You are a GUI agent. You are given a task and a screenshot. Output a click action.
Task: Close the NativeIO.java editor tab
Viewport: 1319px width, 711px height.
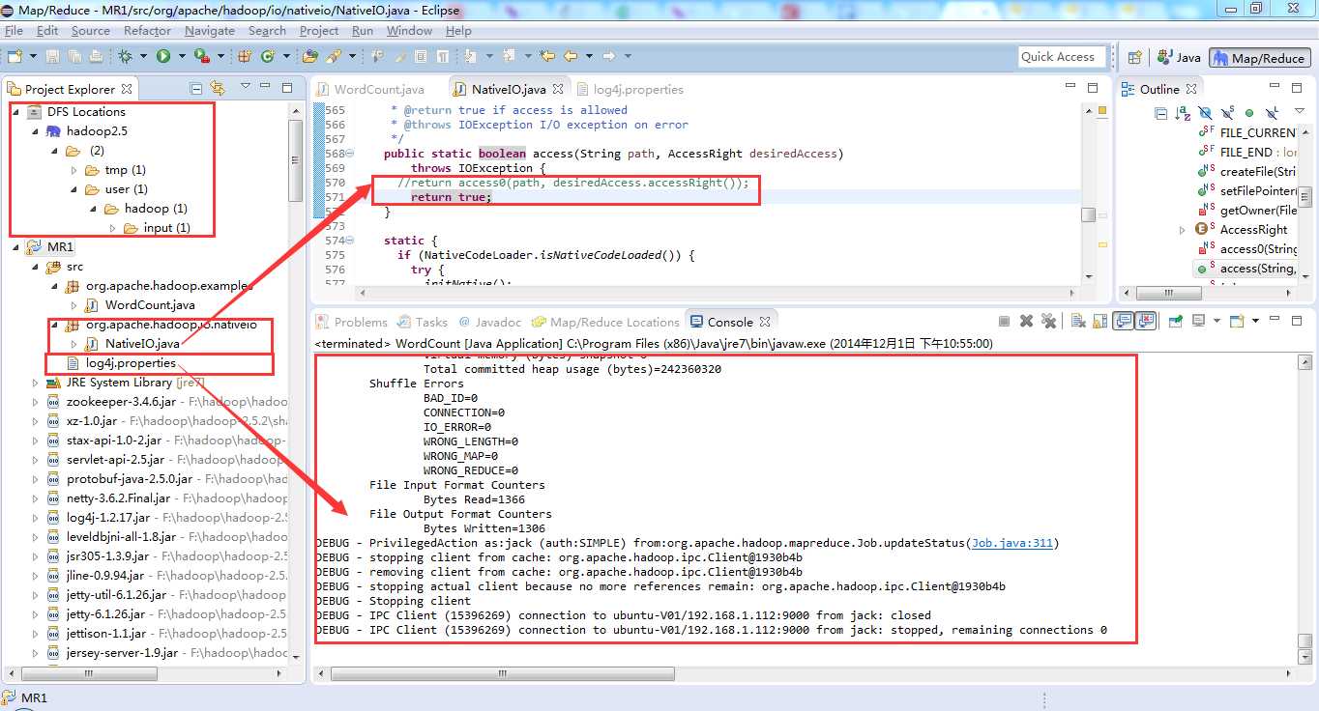[x=558, y=89]
